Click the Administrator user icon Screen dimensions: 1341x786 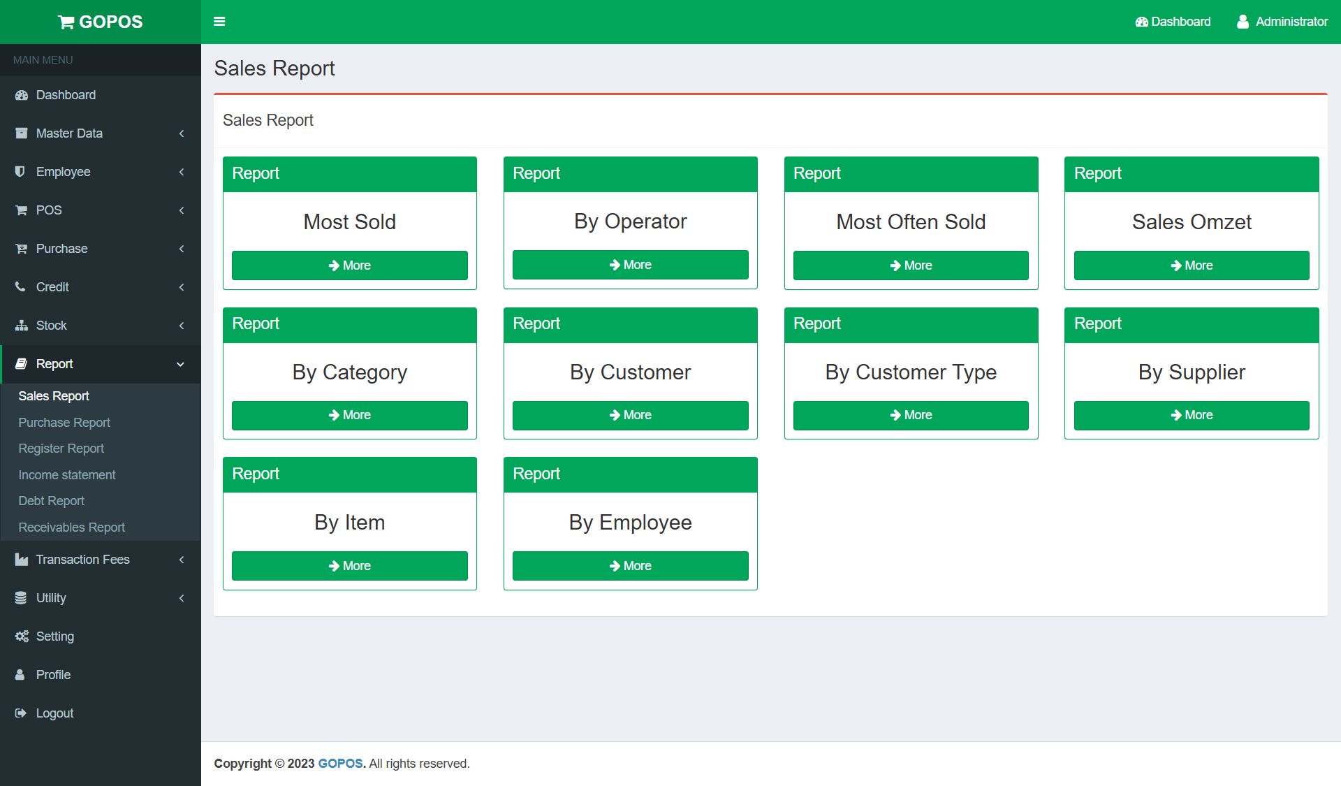(x=1243, y=22)
